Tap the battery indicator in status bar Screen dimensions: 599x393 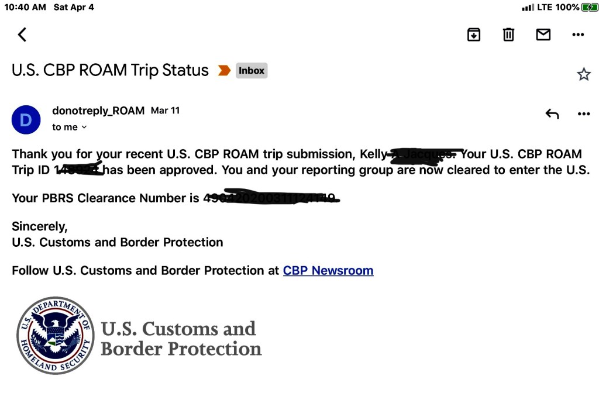click(589, 7)
